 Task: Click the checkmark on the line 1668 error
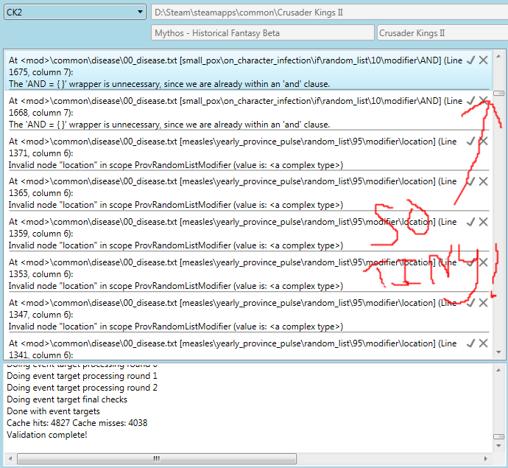click(x=470, y=100)
